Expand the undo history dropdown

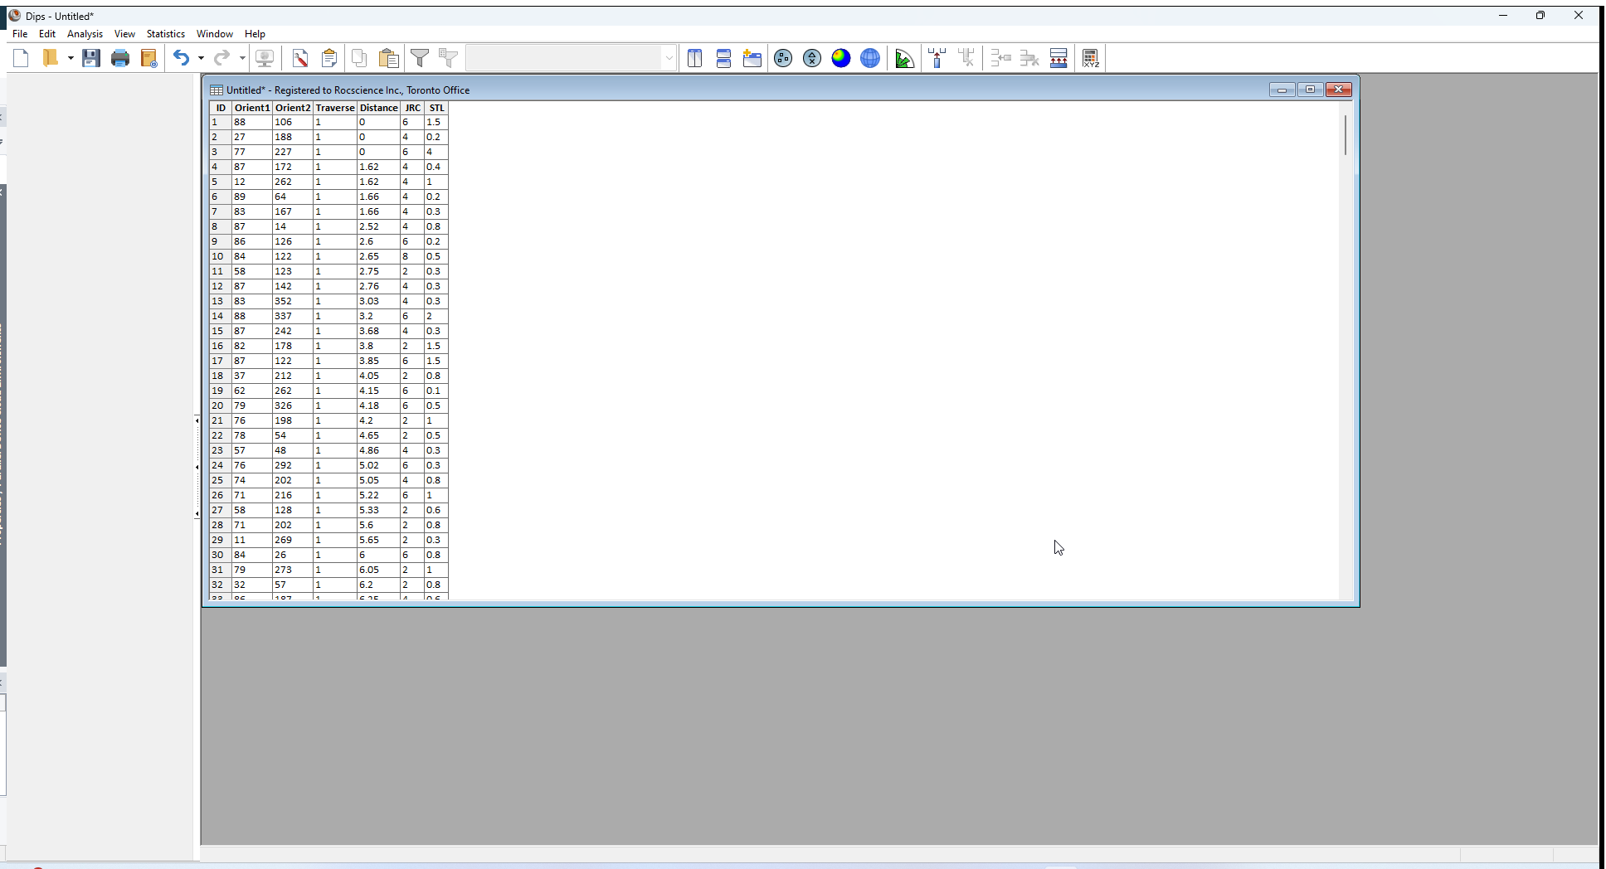200,57
